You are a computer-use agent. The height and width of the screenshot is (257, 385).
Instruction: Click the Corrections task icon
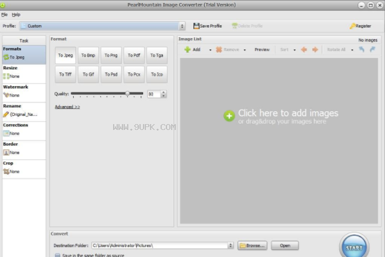[6, 133]
